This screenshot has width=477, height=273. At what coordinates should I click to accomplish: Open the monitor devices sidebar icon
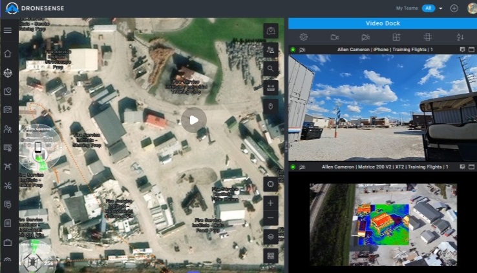pos(8,148)
